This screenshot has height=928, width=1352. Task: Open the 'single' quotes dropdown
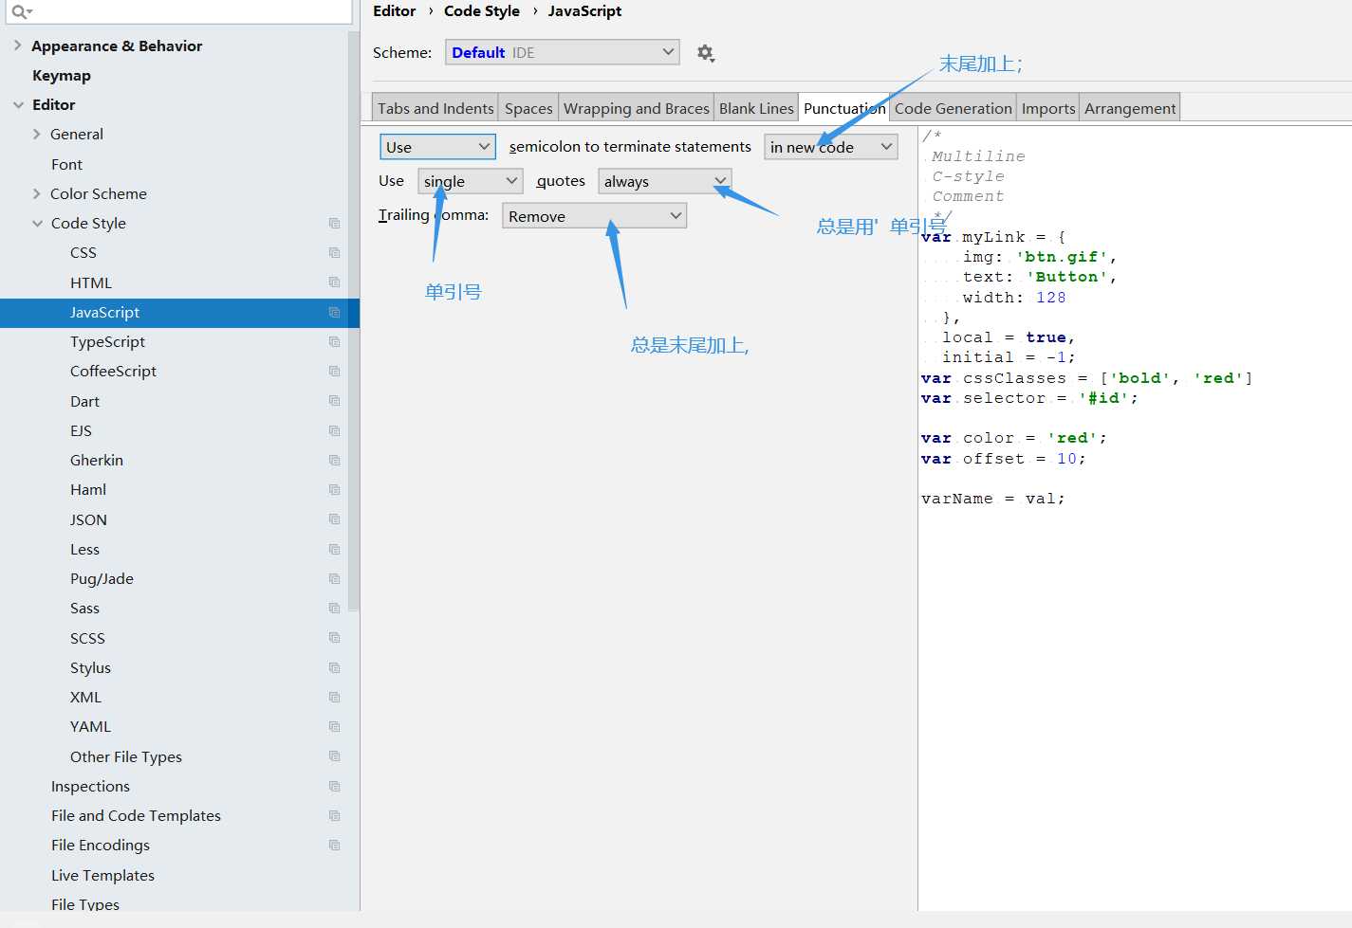471,181
